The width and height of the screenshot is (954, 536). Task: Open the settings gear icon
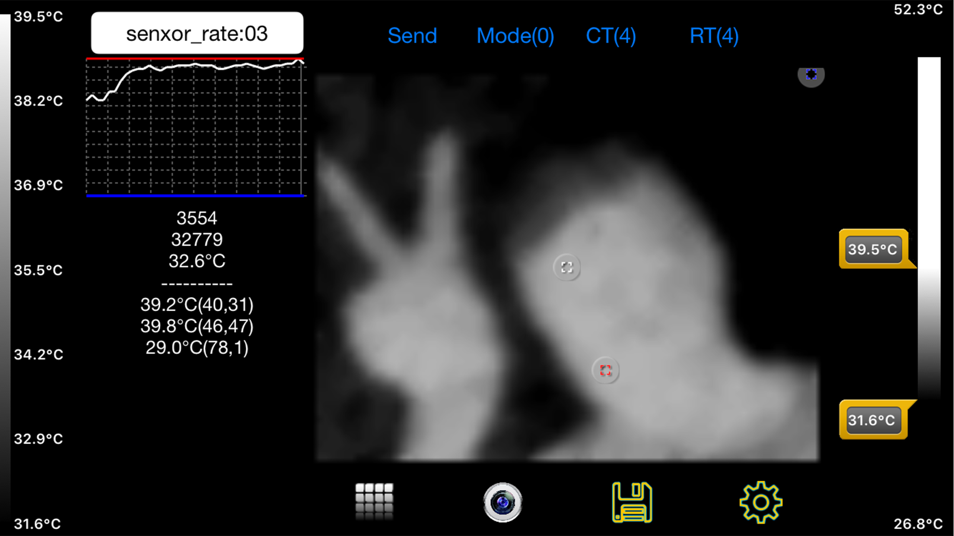click(x=760, y=502)
